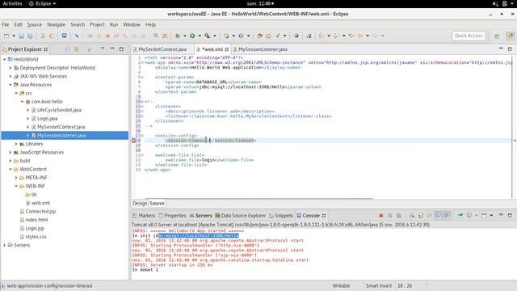Click the error marker on line 18
The height and width of the screenshot is (291, 517).
[x=133, y=141]
